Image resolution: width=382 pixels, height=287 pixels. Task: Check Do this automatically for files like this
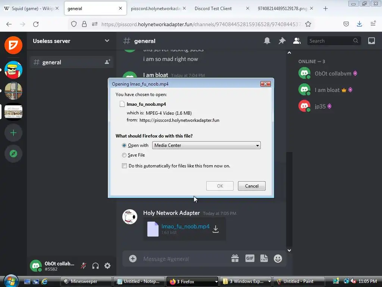click(125, 166)
